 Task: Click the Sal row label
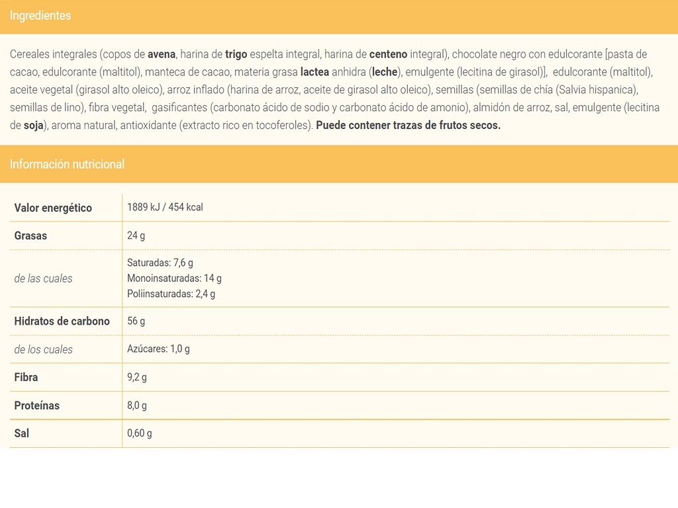22,433
